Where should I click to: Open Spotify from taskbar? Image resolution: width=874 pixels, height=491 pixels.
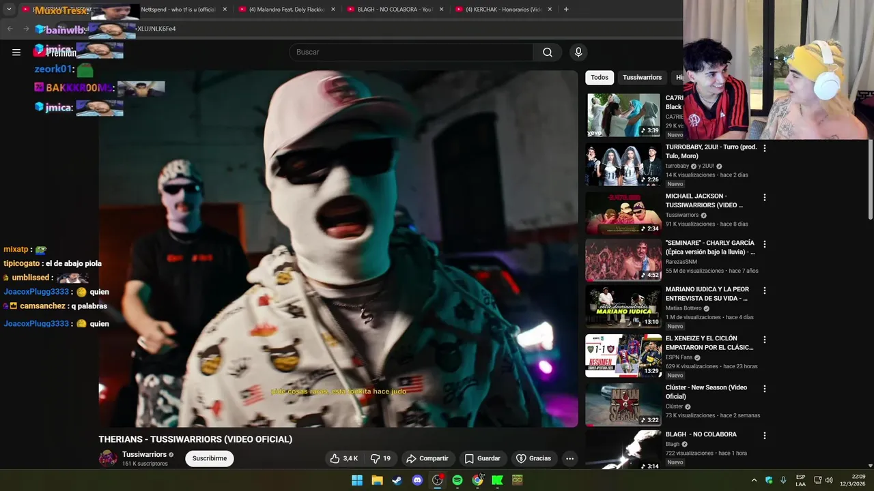(x=457, y=480)
